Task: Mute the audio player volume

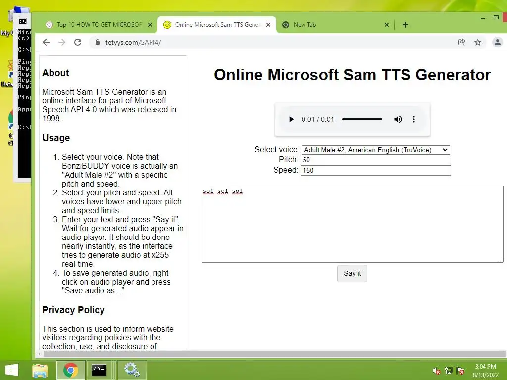Action: [398, 119]
